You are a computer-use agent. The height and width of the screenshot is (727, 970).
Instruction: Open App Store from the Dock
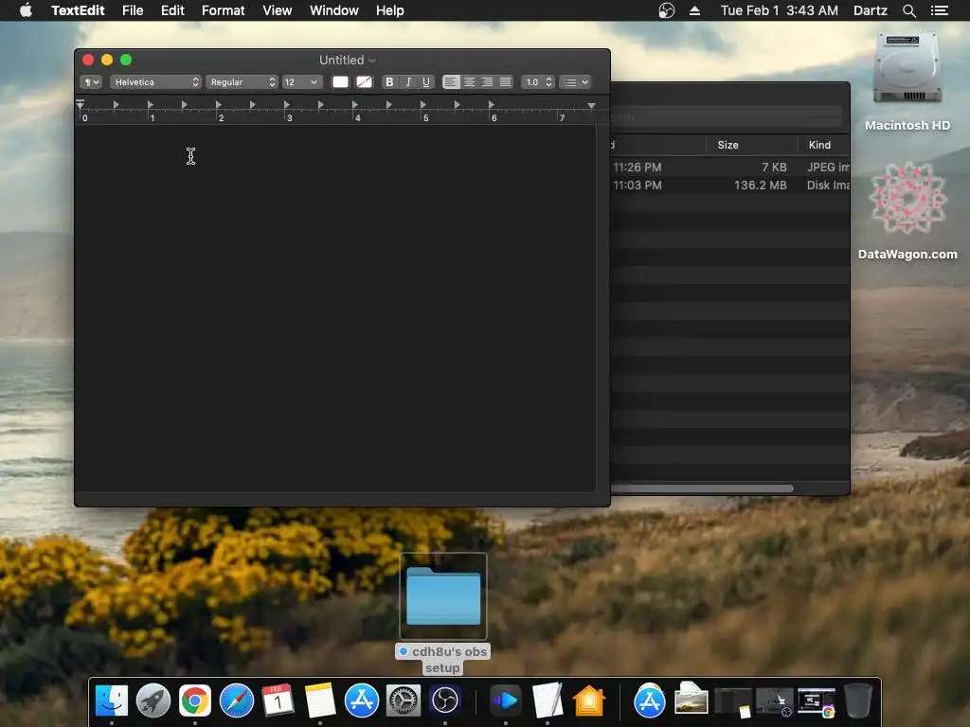coord(361,700)
